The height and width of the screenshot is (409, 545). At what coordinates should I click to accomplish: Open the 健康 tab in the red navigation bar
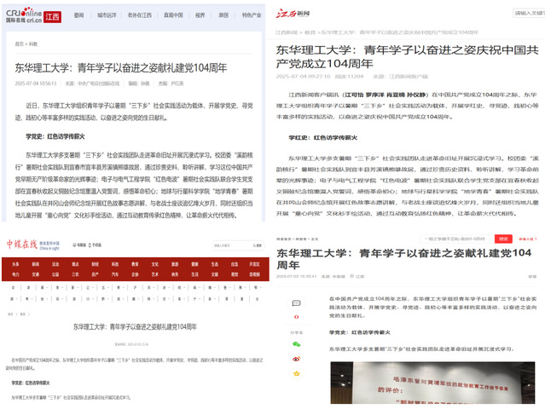194,264
